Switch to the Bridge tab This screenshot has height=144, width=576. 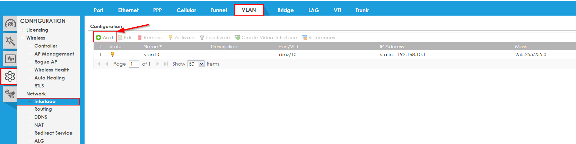click(x=286, y=10)
